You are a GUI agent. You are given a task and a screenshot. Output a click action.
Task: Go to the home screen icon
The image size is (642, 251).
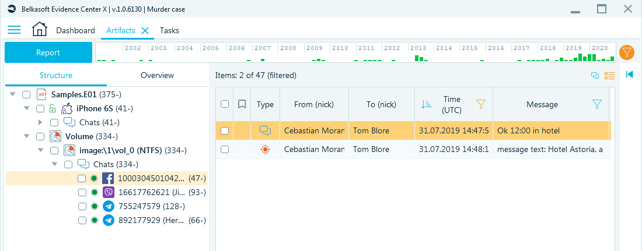(40, 30)
